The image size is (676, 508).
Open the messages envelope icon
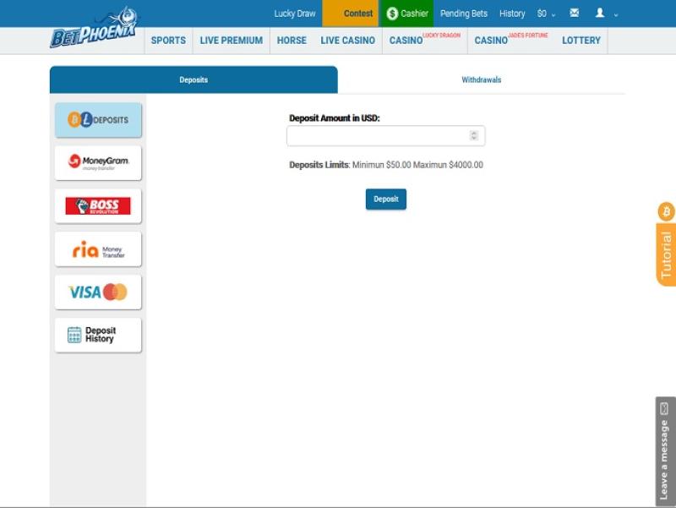[575, 14]
